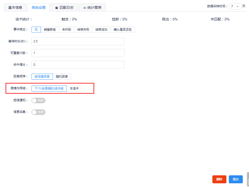249x187 pixels.
Task: Select the 高级设置 tab
Action: 39,7
